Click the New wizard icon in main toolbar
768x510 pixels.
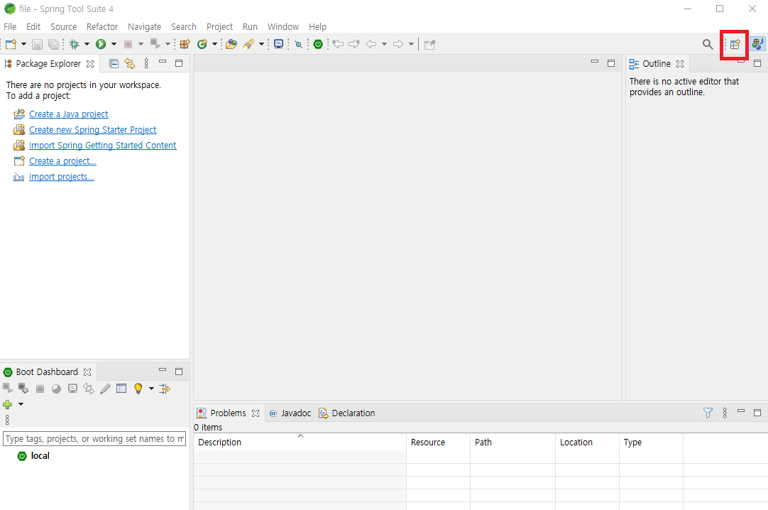pos(11,44)
